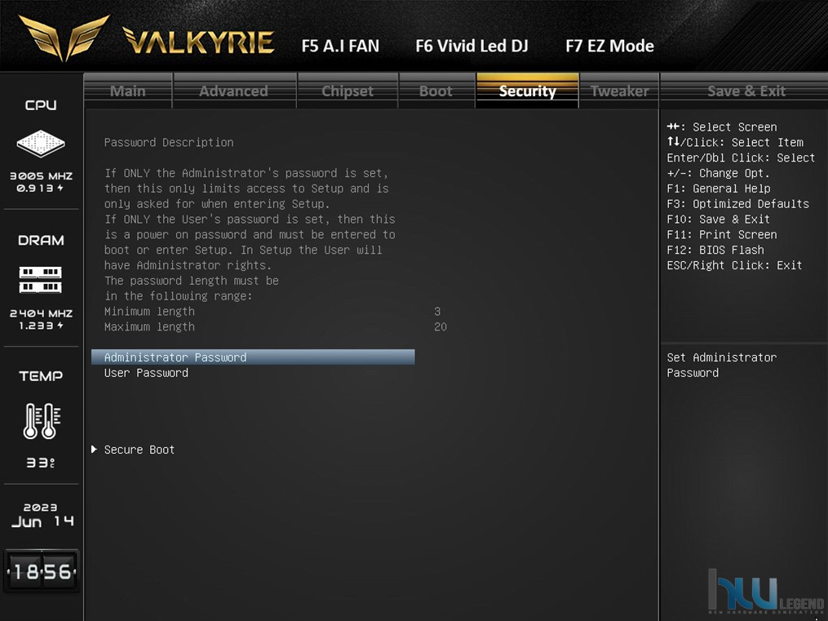
Task: Click the Minimum length label
Action: (x=149, y=312)
